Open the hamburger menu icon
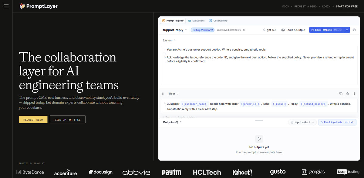 (x=6, y=6)
